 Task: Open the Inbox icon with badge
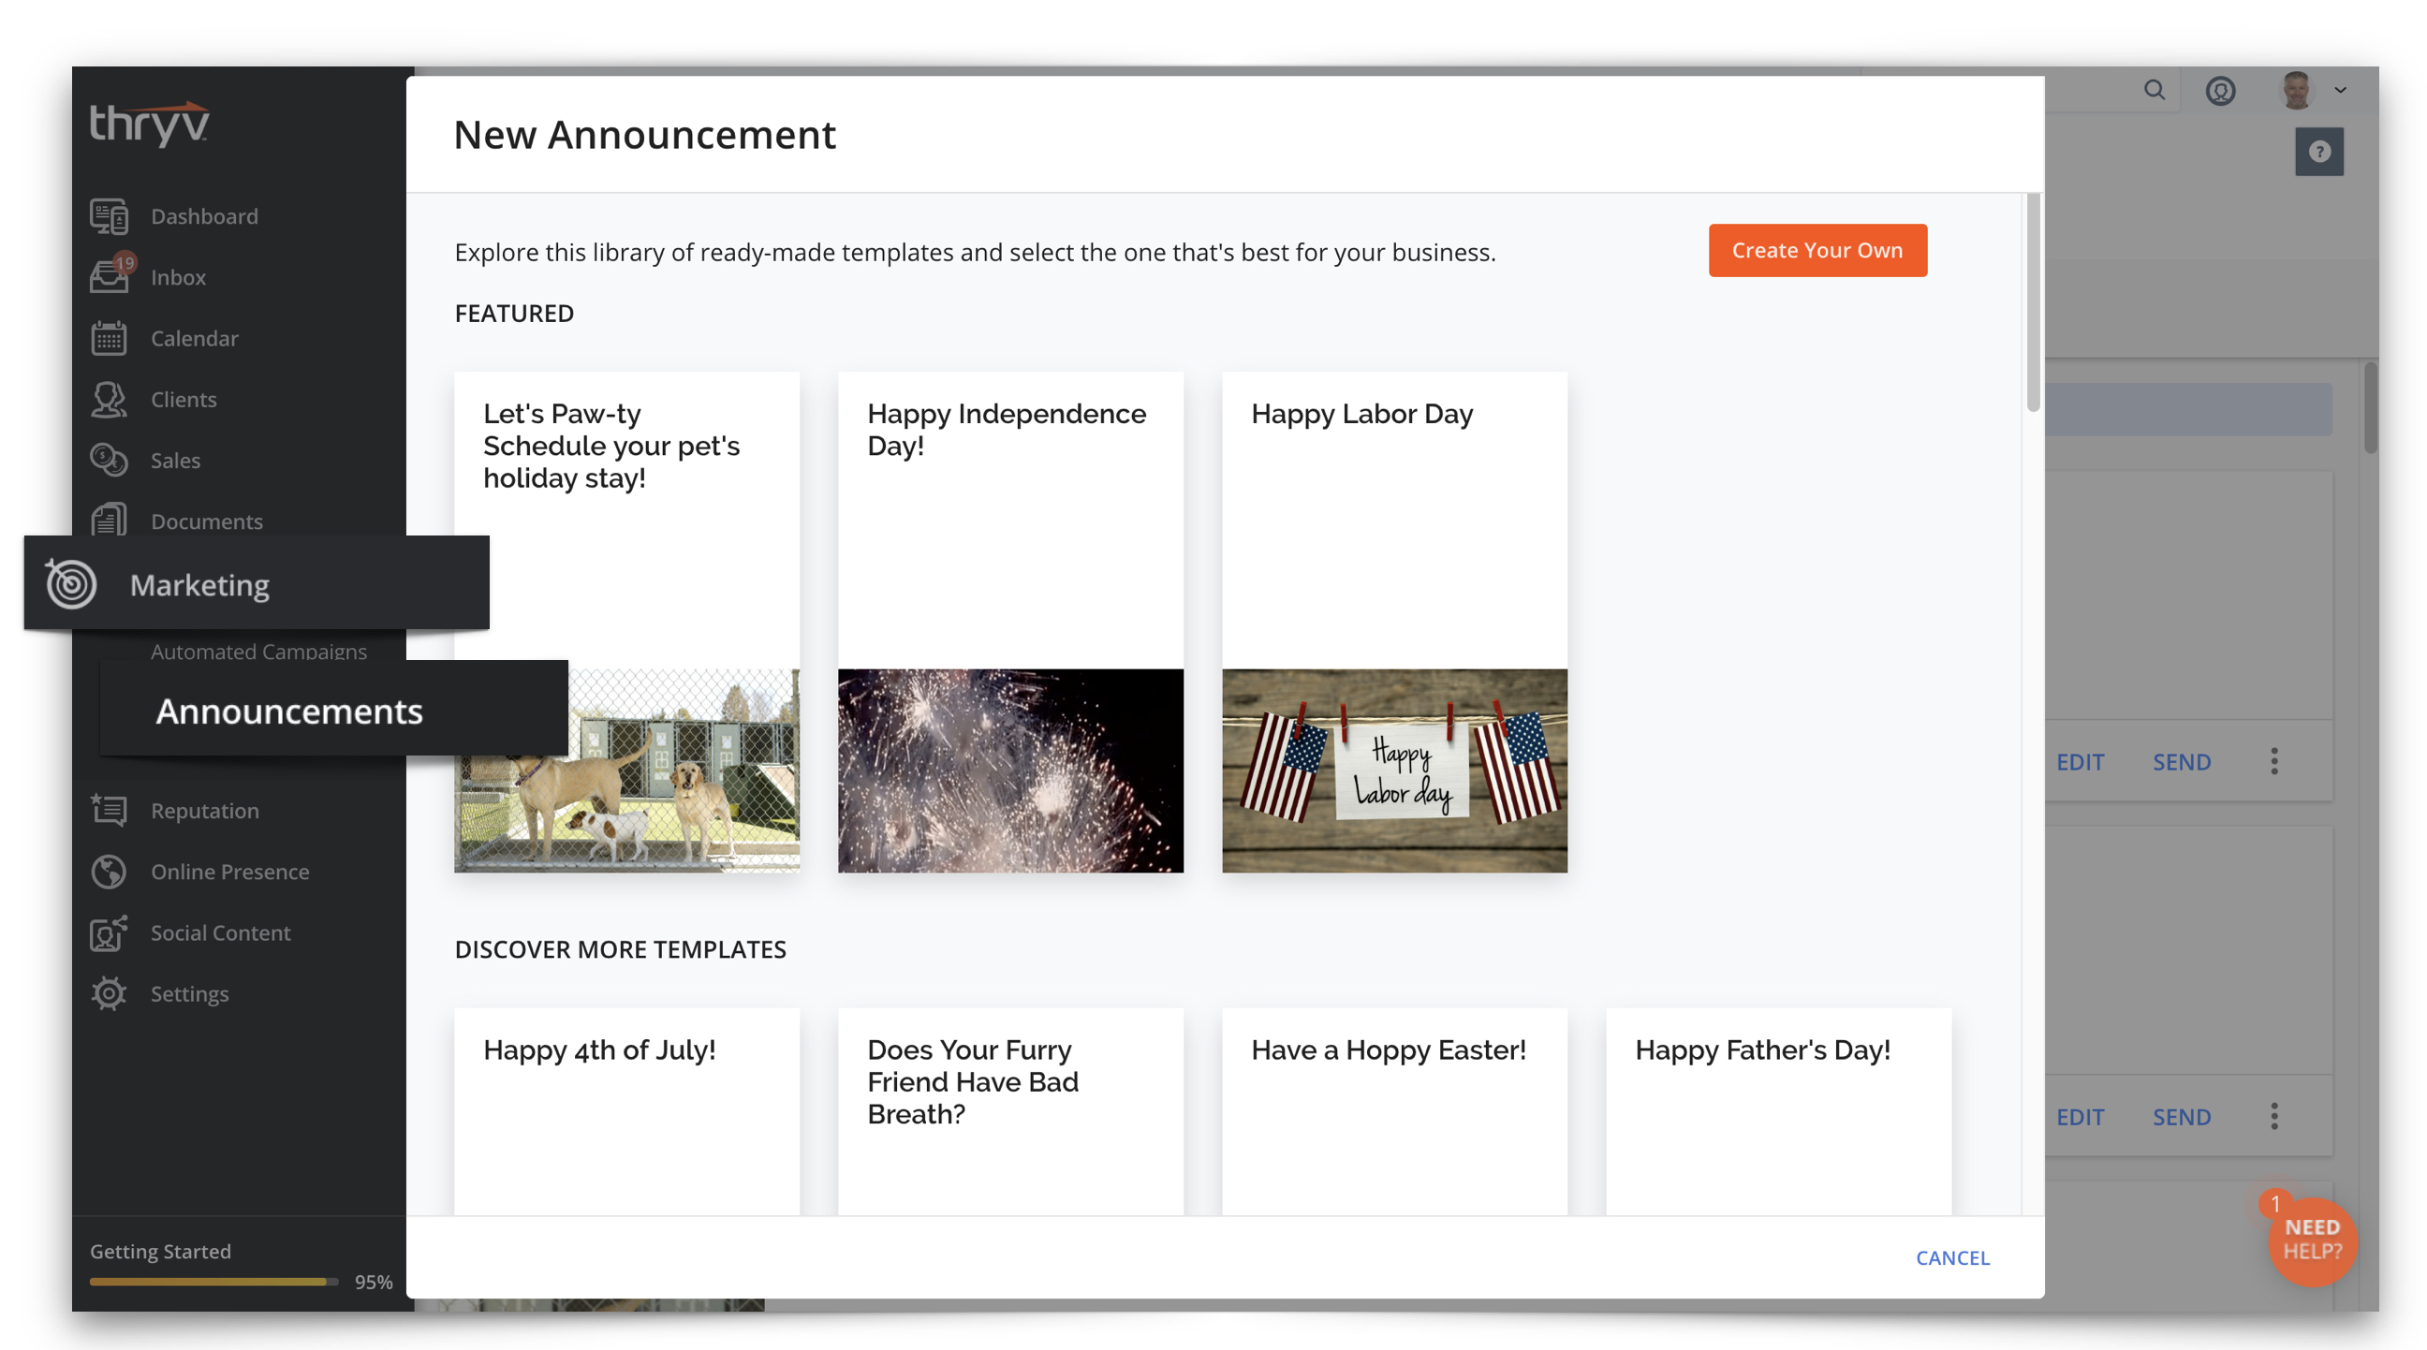coord(111,275)
